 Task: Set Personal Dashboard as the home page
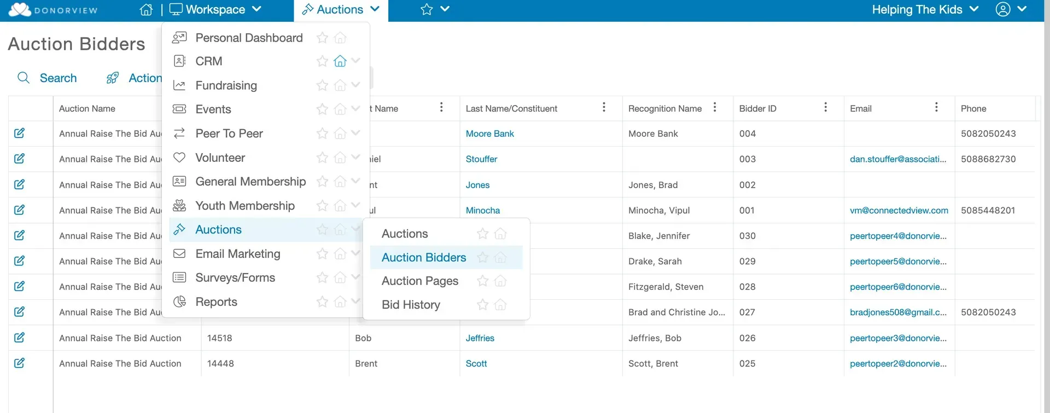tap(340, 38)
